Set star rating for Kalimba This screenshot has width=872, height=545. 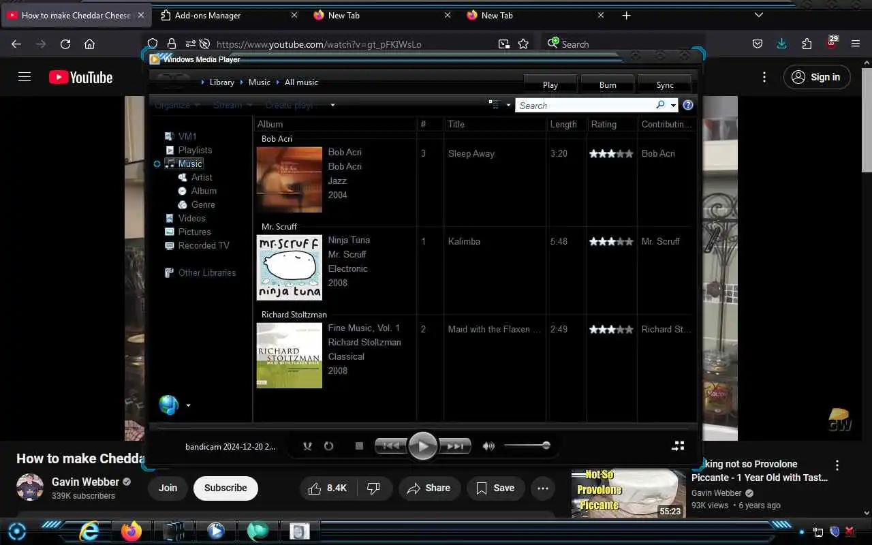click(611, 241)
